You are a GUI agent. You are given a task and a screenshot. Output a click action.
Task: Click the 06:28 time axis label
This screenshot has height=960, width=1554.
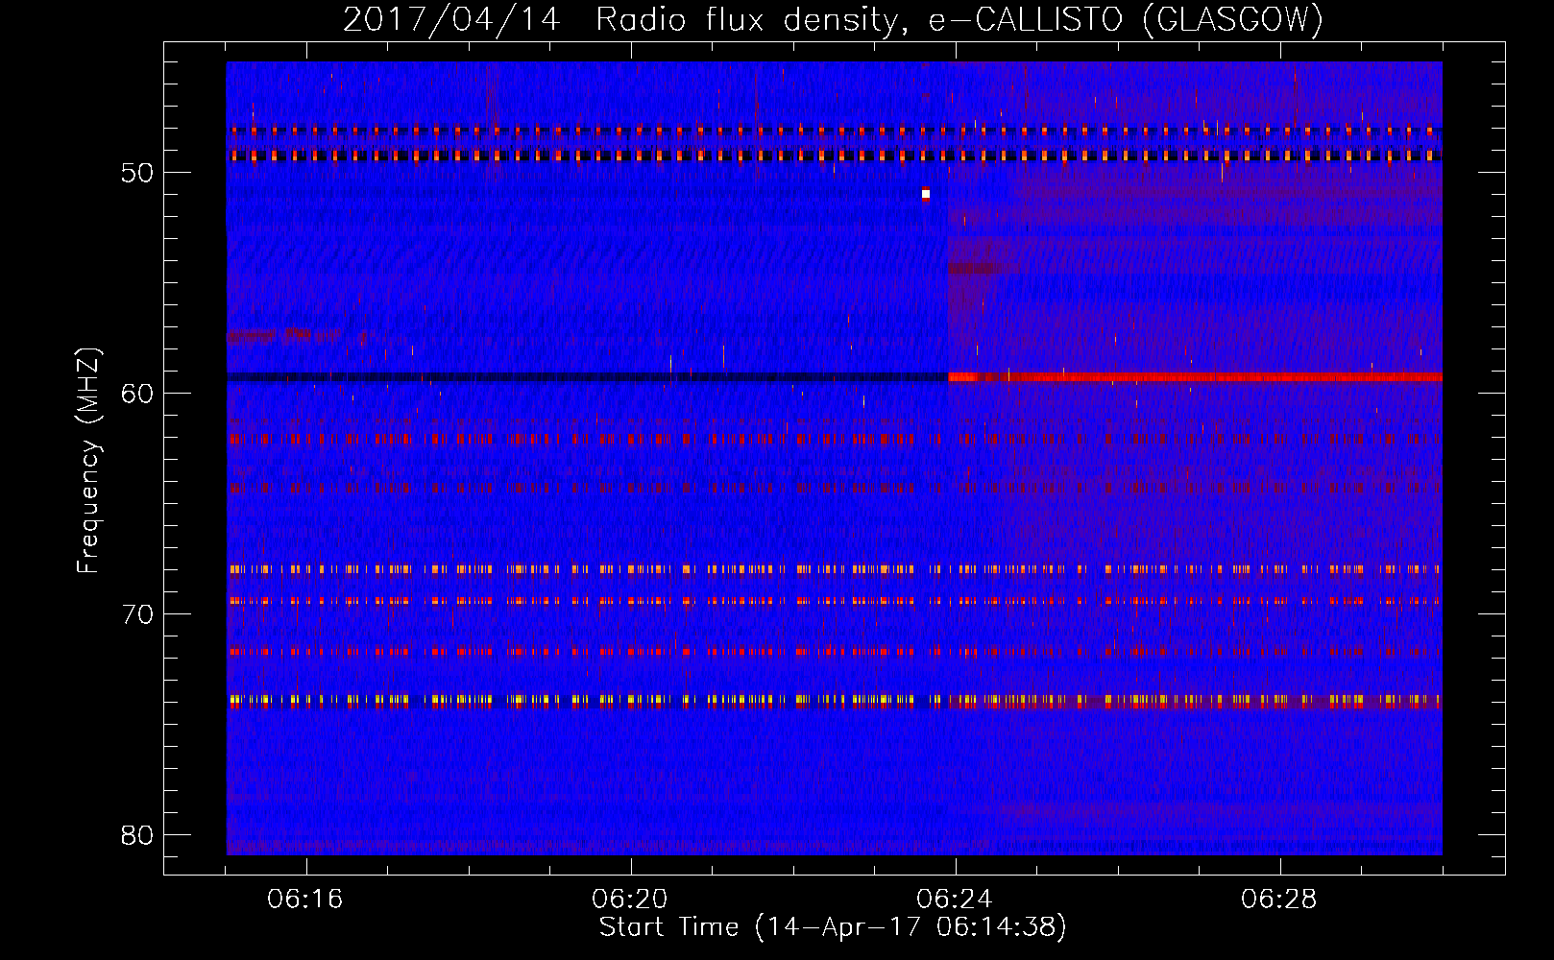(x=1280, y=900)
